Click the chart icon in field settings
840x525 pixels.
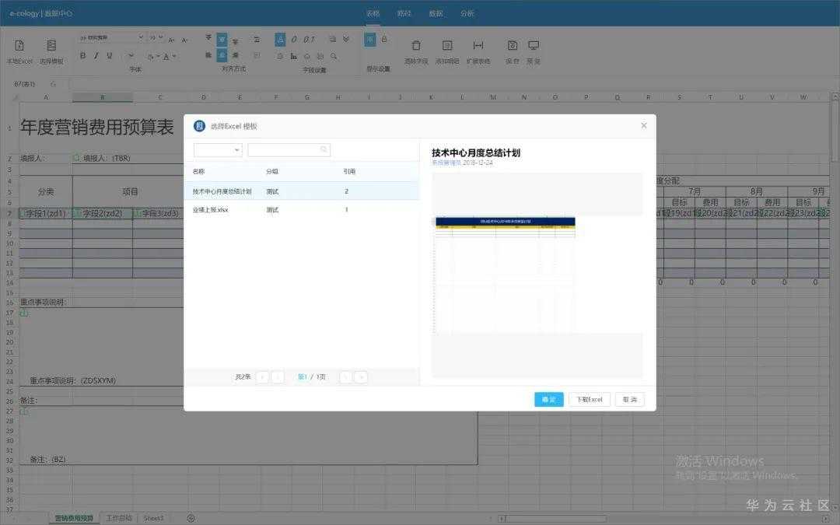pos(293,56)
